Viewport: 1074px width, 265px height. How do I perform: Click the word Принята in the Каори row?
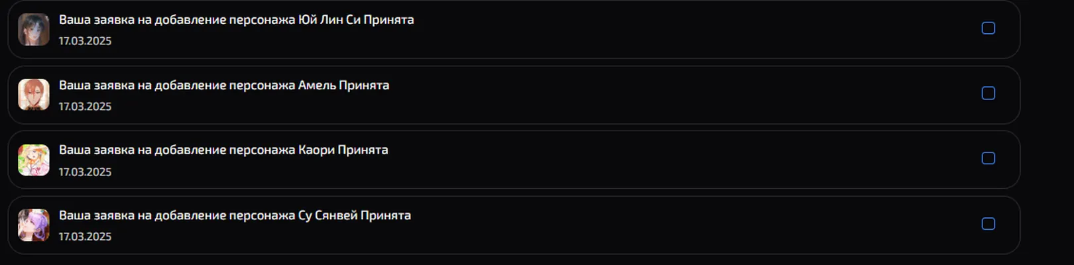click(x=363, y=150)
